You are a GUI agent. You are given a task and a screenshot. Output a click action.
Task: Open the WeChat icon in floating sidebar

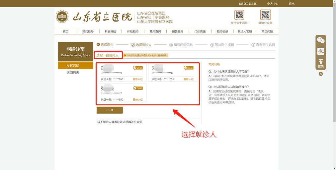321,40
